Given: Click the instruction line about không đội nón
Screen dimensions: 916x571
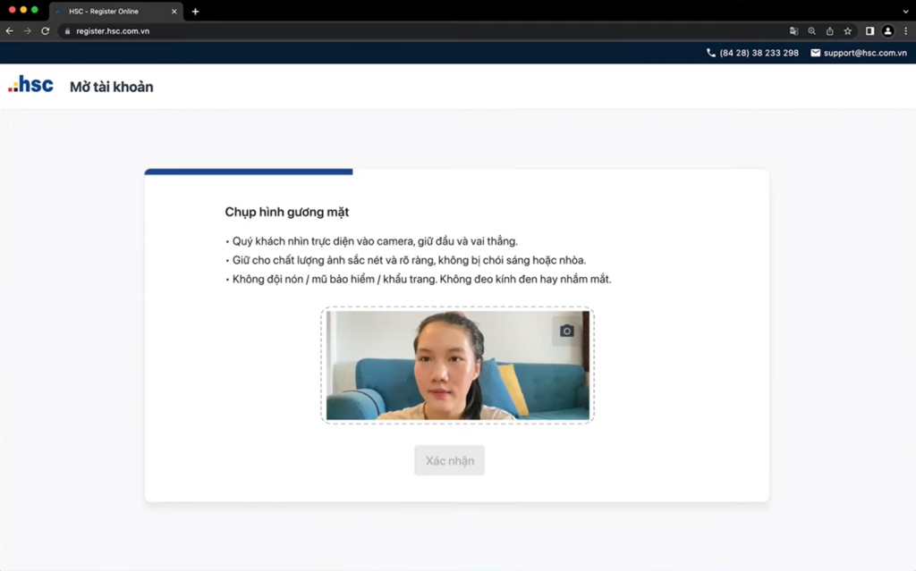Looking at the screenshot, I should 419,279.
